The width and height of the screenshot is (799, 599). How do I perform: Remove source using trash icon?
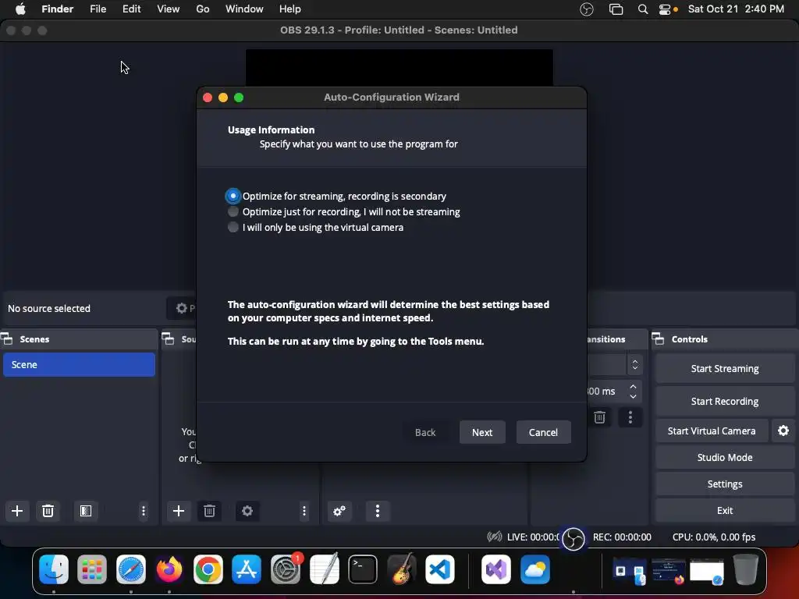click(209, 511)
